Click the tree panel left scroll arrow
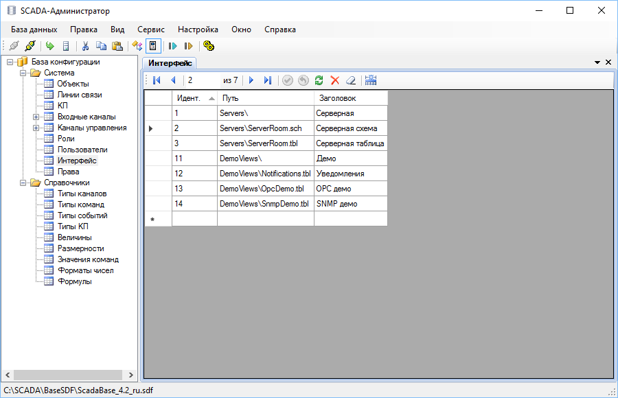 [8, 375]
